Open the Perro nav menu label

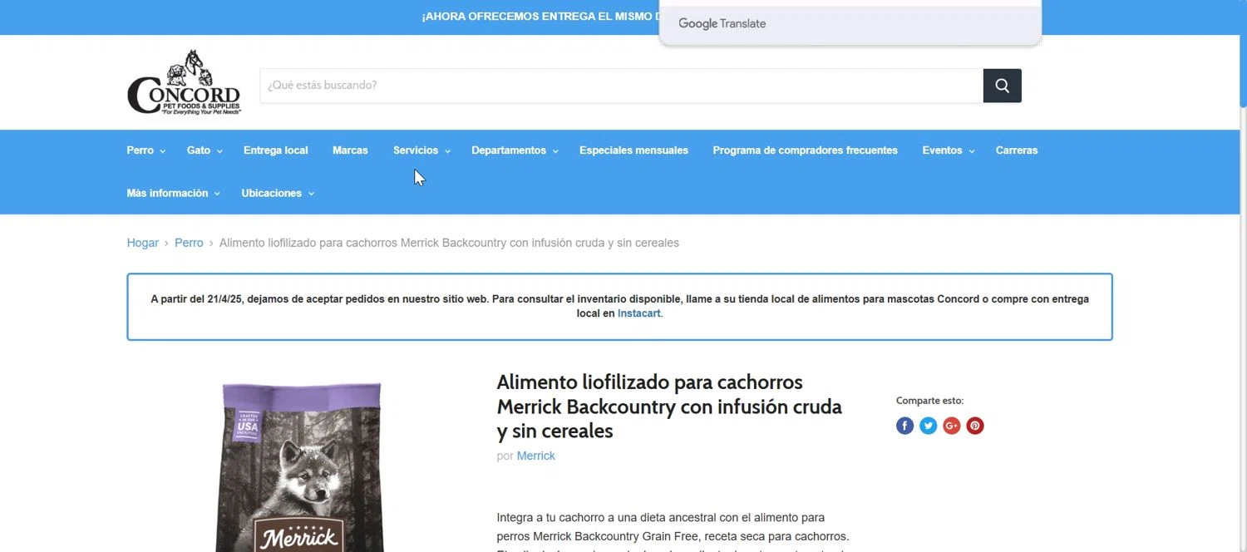click(140, 150)
